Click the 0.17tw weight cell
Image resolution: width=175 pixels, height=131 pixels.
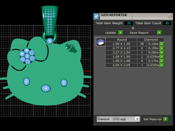click(x=153, y=61)
